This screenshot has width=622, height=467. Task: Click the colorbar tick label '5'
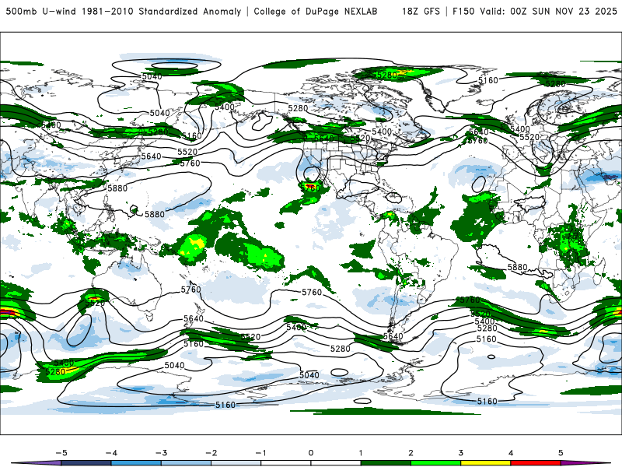tap(561, 453)
